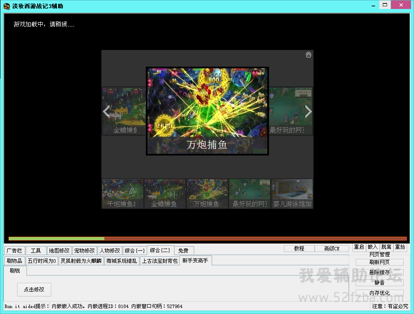Click the 点击修改 button
Viewport: 414px width, 314px height.
pyautogui.click(x=34, y=290)
